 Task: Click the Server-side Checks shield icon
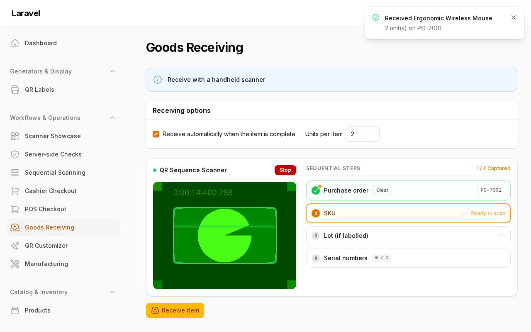(x=15, y=154)
